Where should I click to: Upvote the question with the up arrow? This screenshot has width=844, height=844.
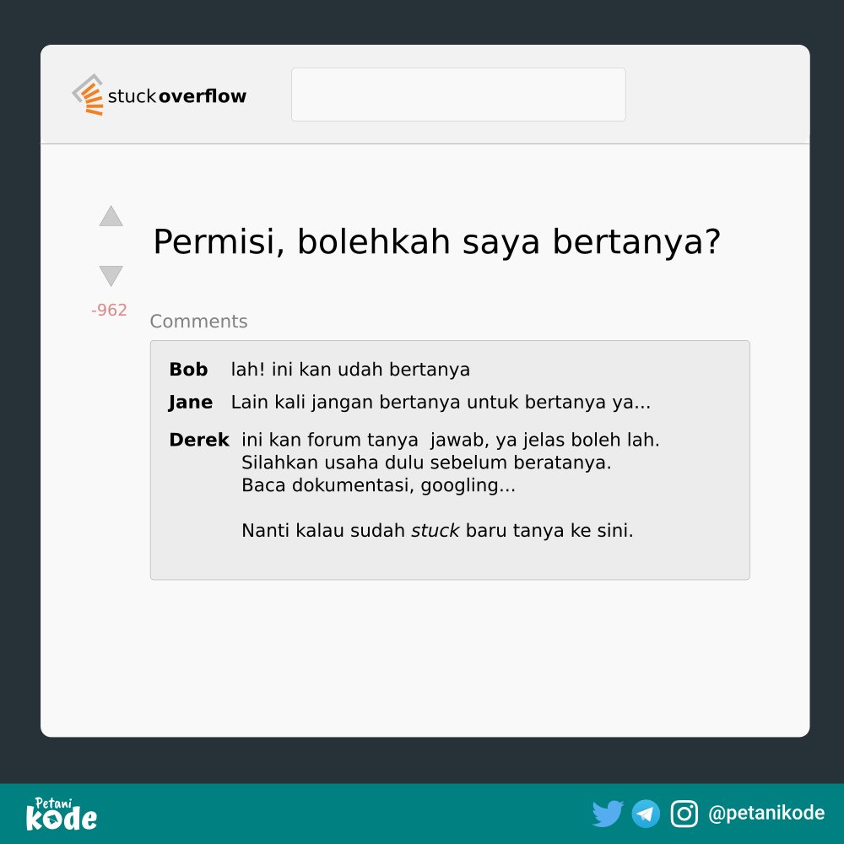(111, 216)
